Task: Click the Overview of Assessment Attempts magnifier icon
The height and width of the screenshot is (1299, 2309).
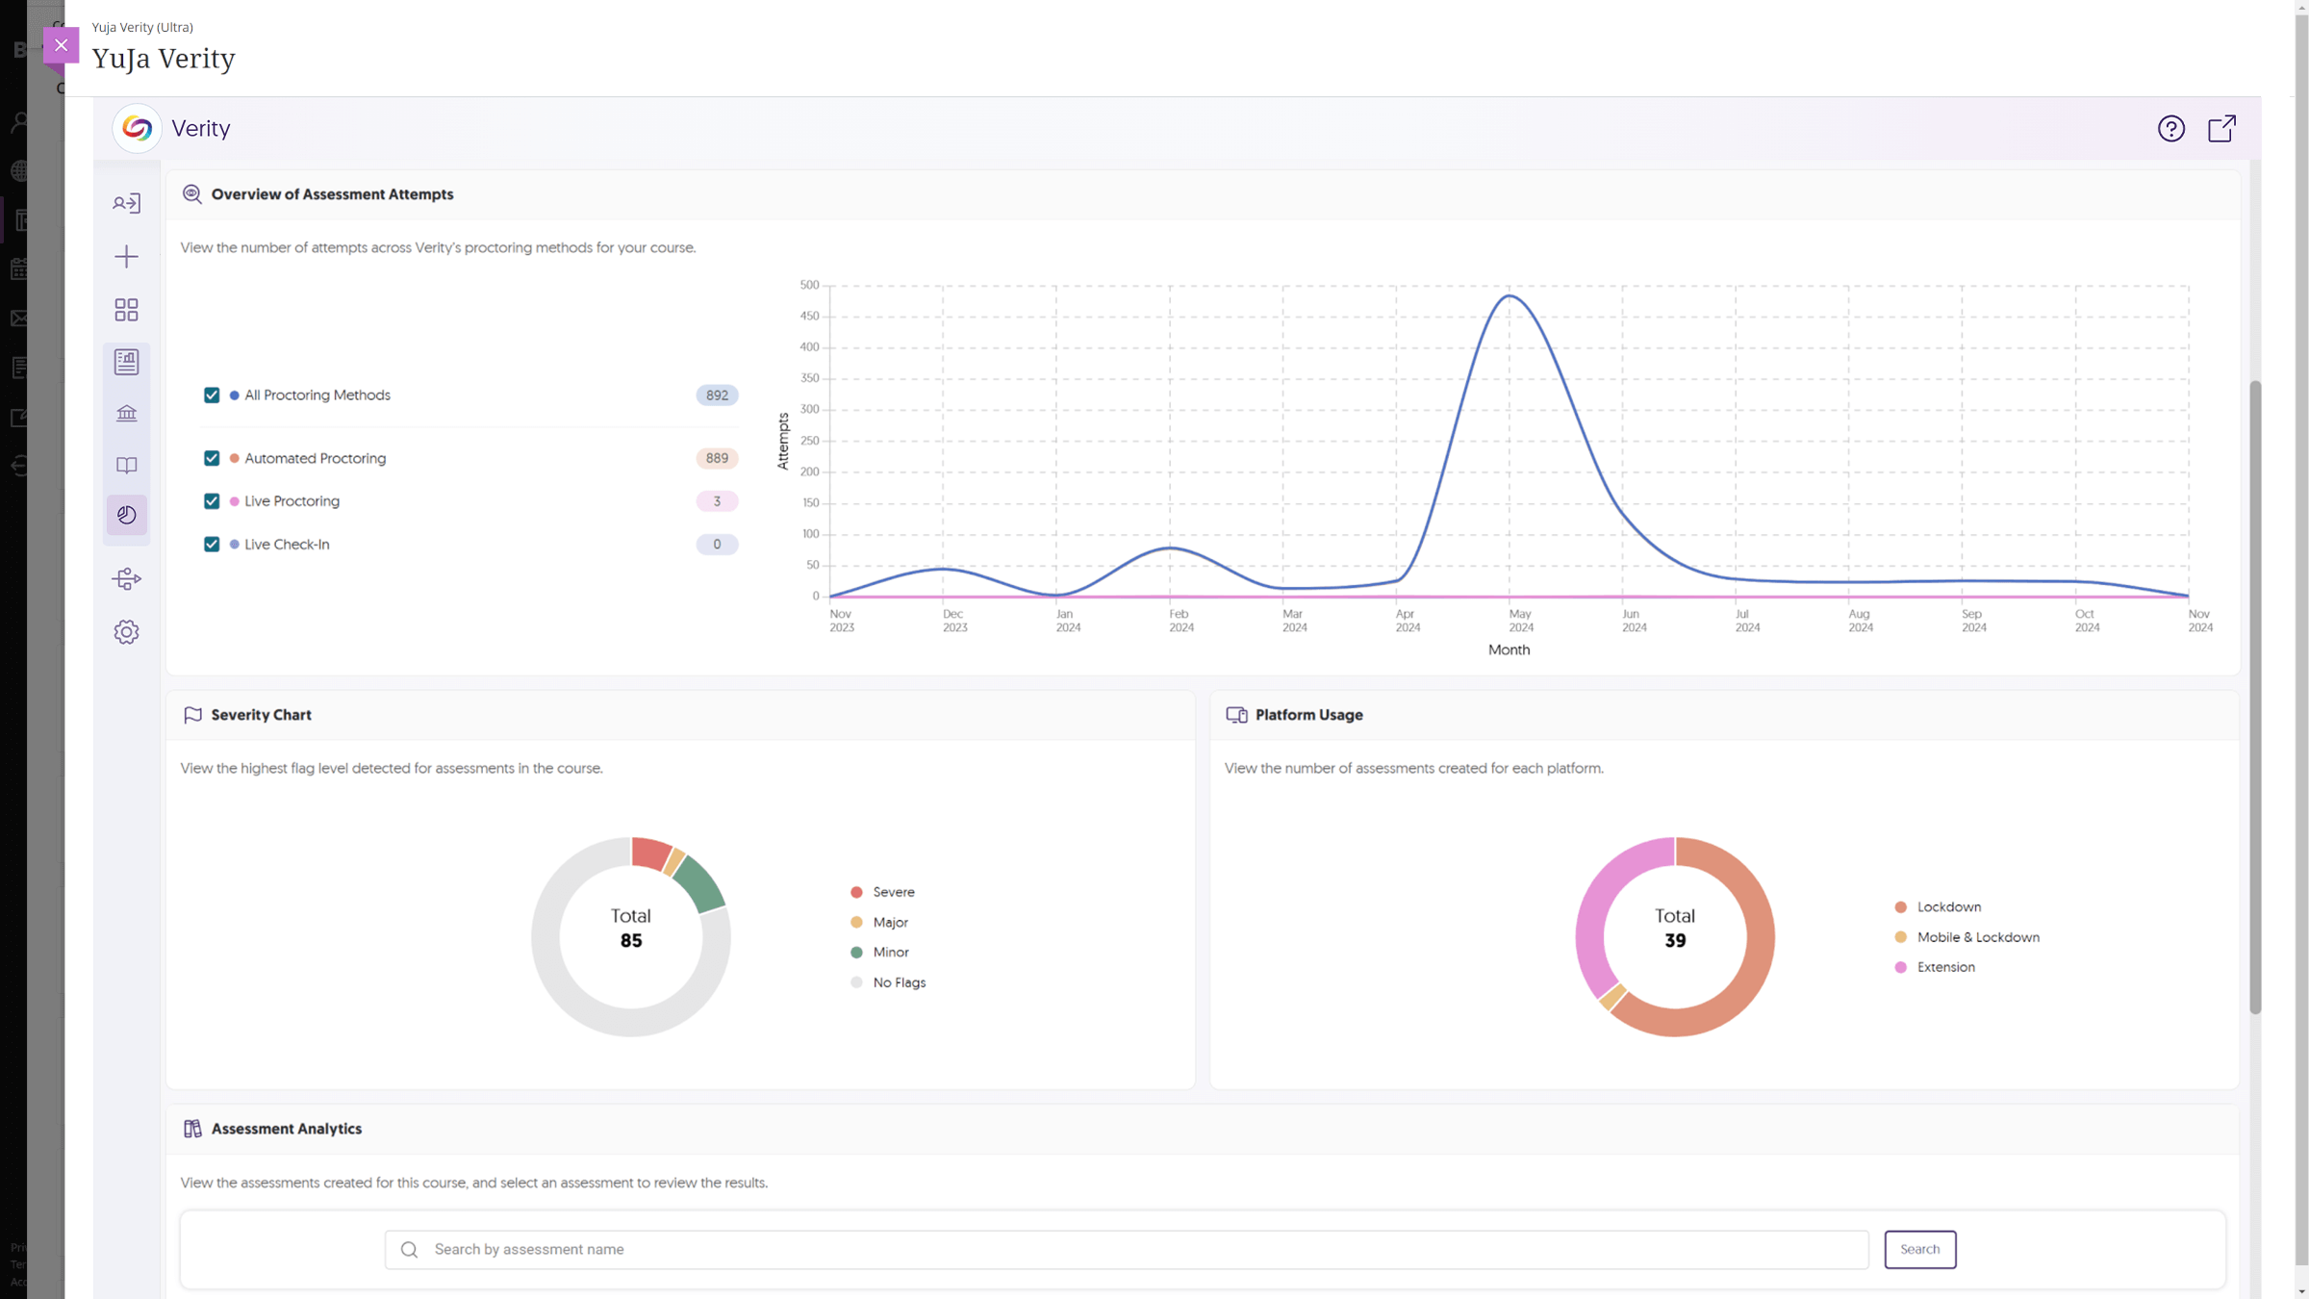Action: click(x=192, y=194)
